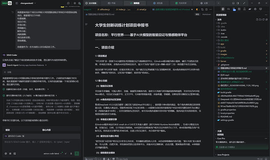Open the email.js editor tab
The width and height of the screenshot is (270, 160).
coord(141,9)
